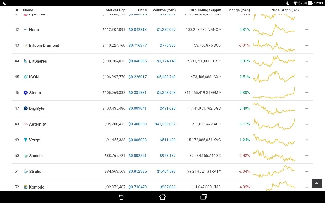Screen dimensions: 325x203
Task: Open more options menu for BitShares
Action: point(306,61)
